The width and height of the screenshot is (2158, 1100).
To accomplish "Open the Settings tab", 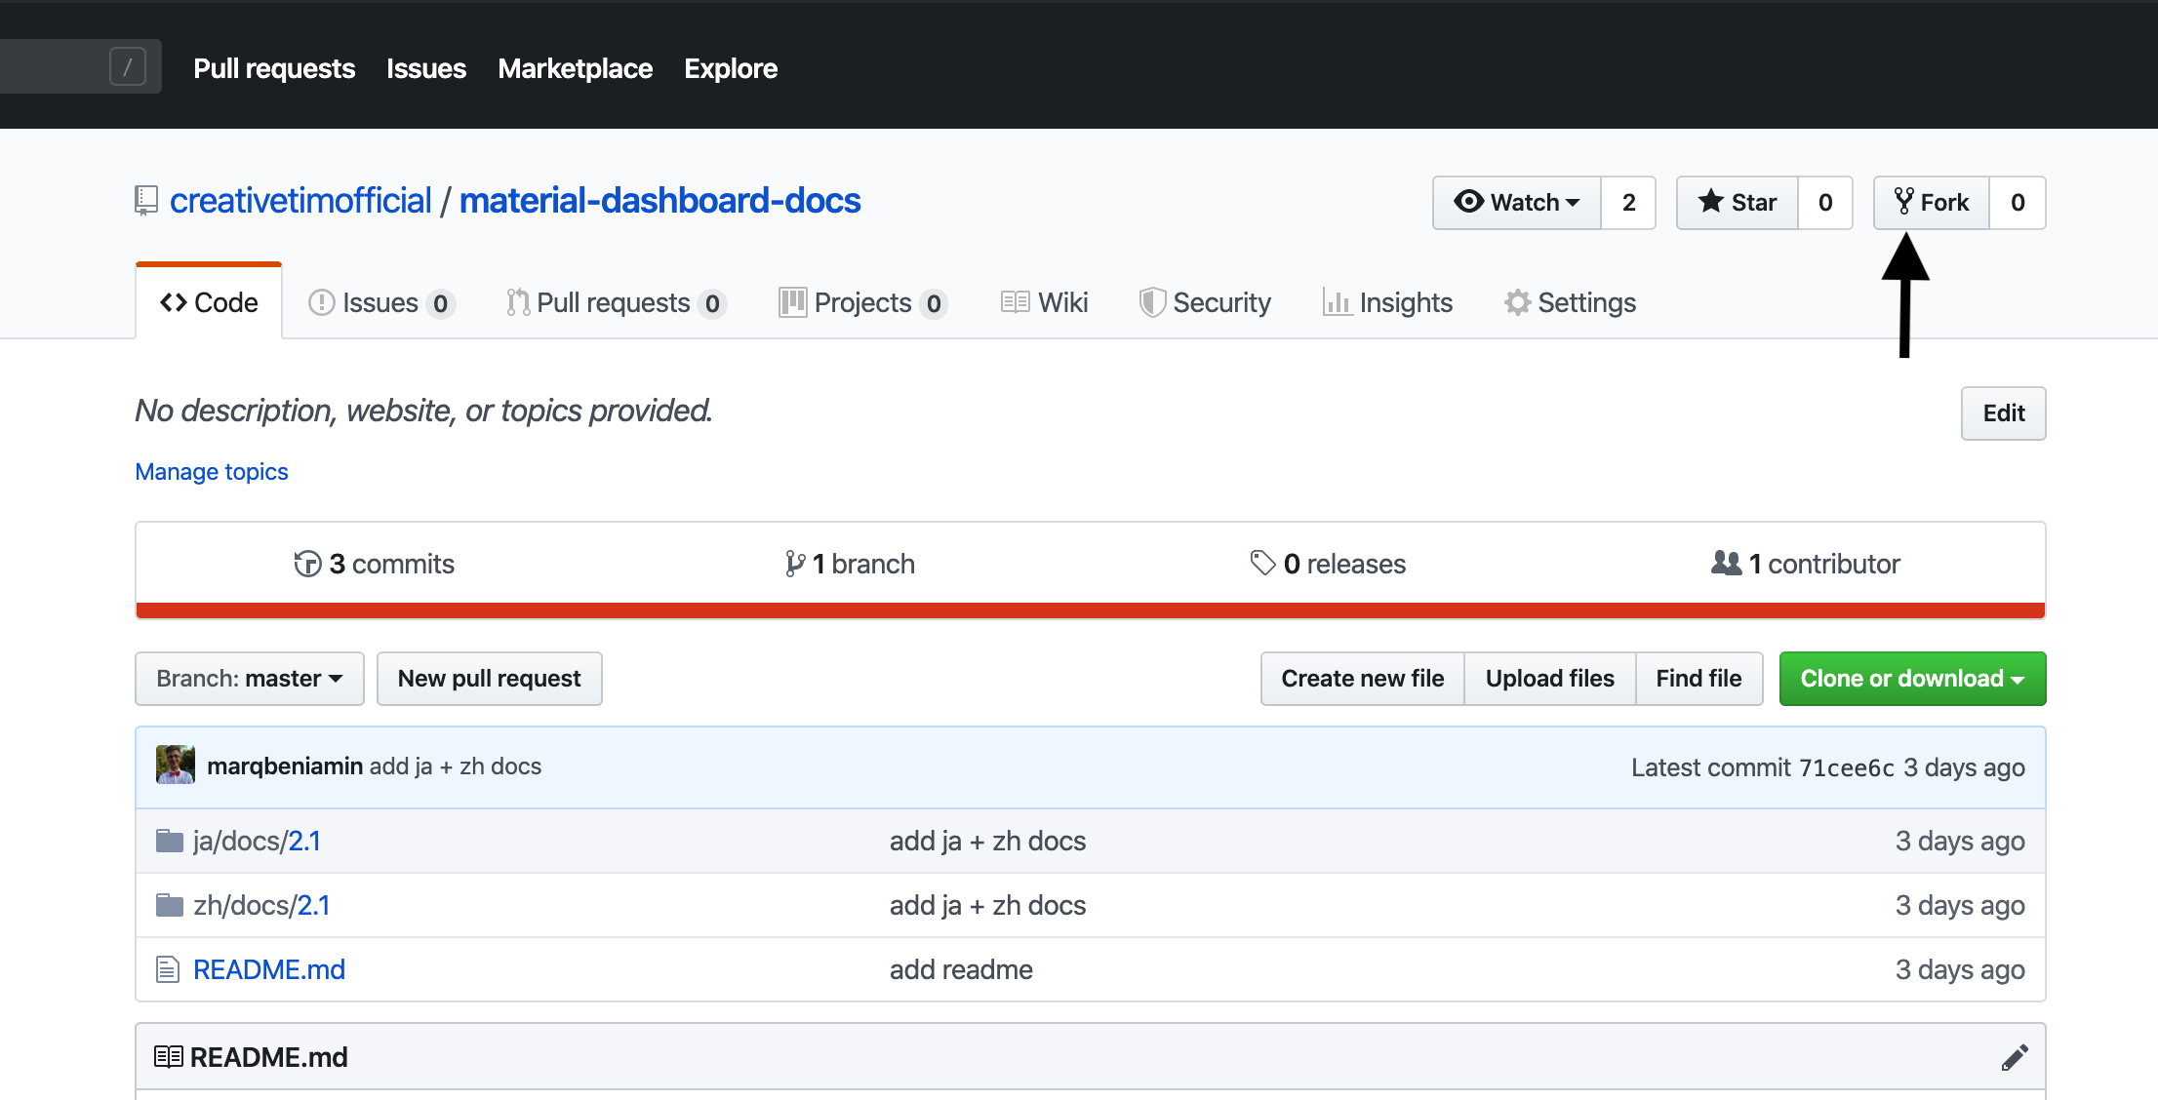I will click(1570, 303).
